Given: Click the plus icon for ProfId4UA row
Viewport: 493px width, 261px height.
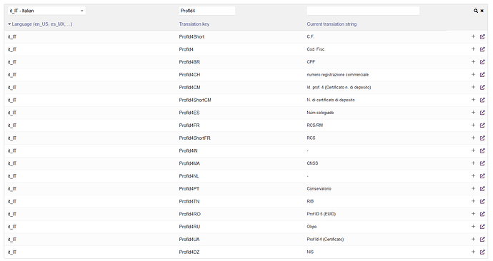Looking at the screenshot, I should tap(473, 239).
